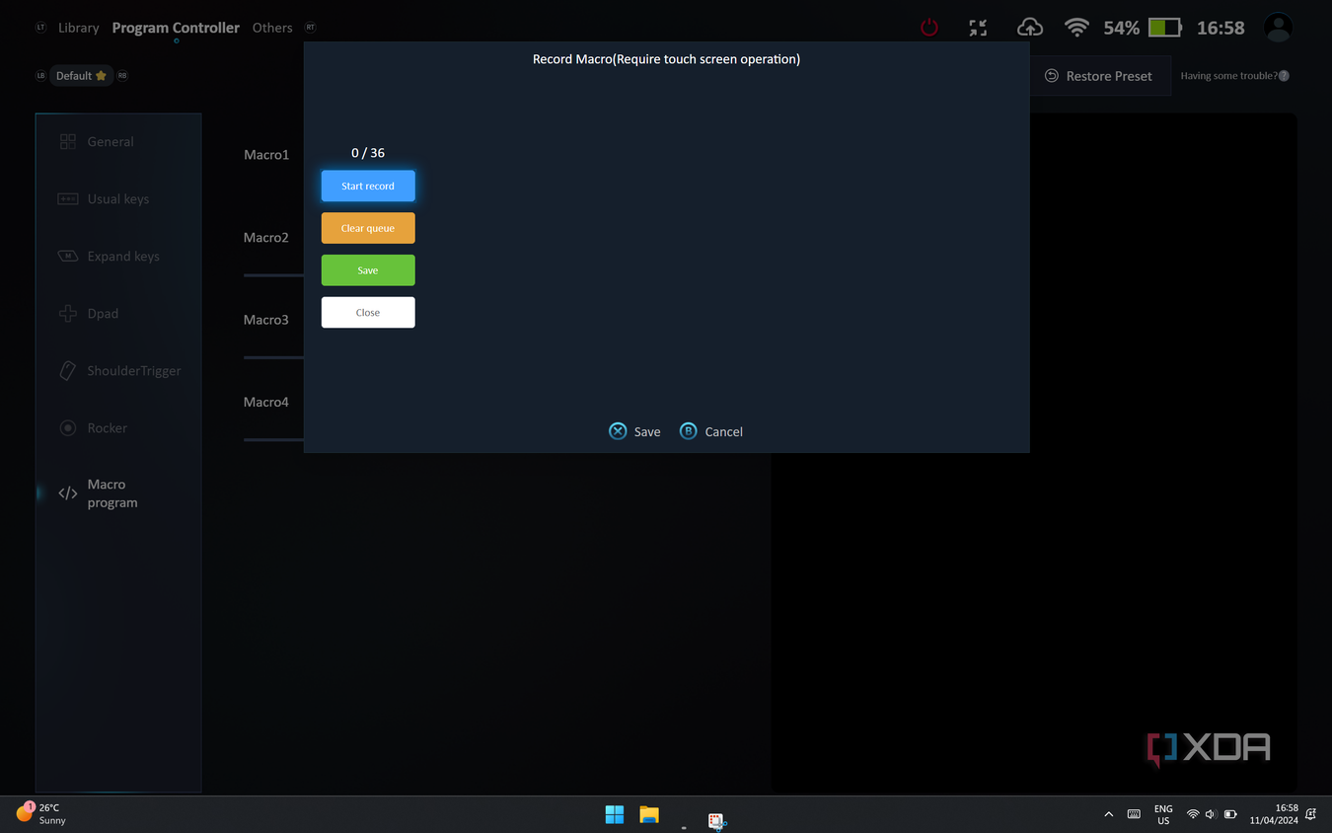1332x833 pixels.
Task: Click the LB preset switch icon
Action: [41, 76]
